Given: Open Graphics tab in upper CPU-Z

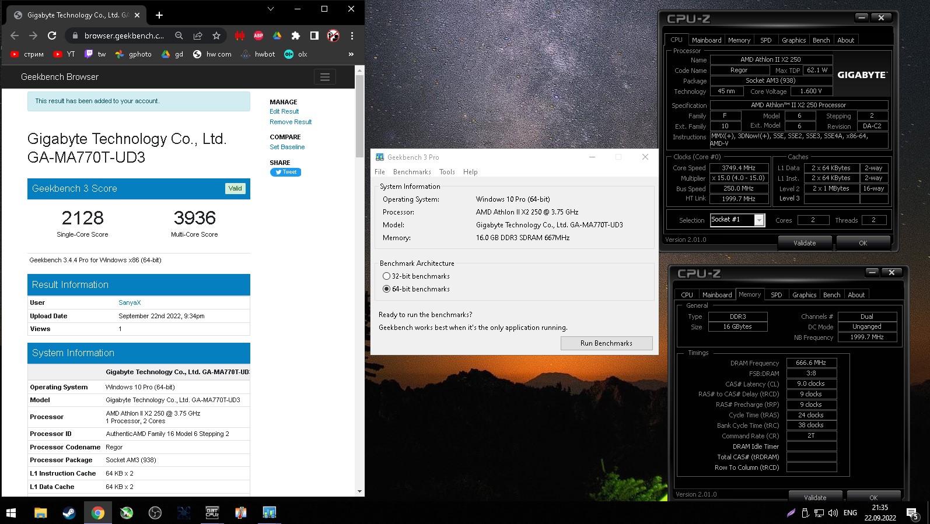Looking at the screenshot, I should point(793,40).
